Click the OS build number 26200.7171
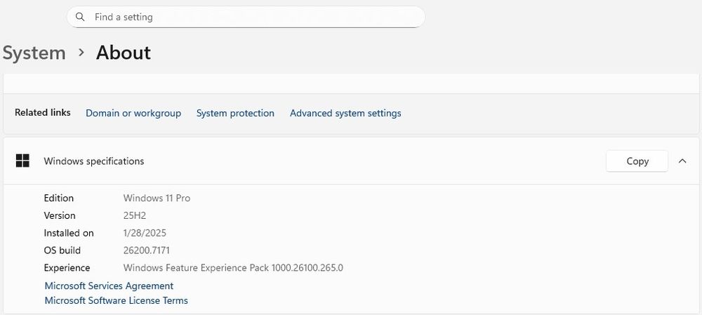The image size is (702, 315). point(146,250)
